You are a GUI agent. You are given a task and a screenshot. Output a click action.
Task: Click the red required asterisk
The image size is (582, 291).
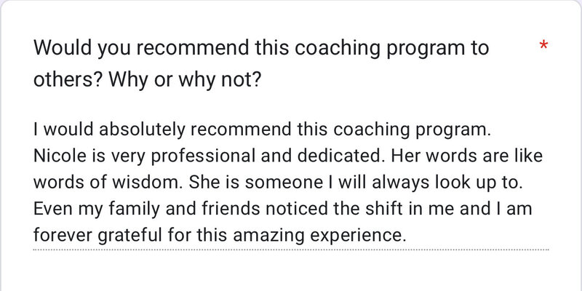[x=543, y=45]
